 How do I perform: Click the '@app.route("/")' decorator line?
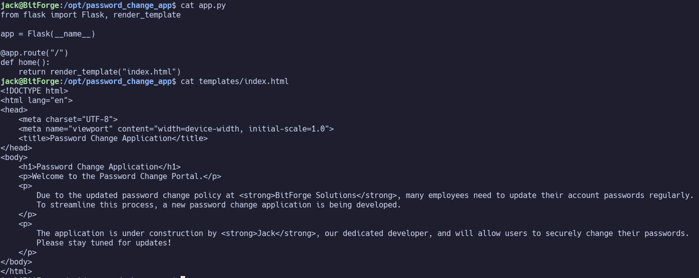click(x=35, y=53)
